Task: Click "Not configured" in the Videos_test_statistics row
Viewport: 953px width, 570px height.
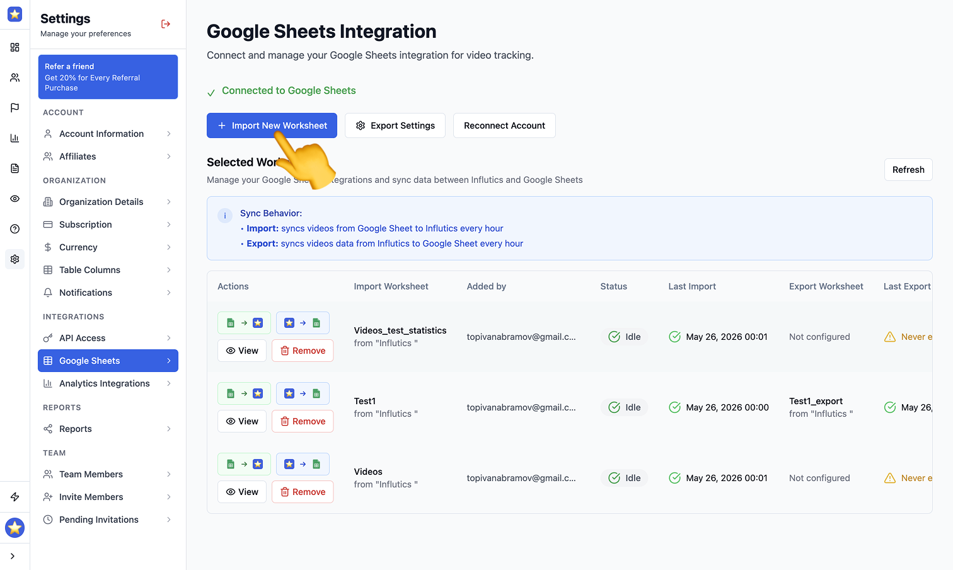Action: coord(819,337)
